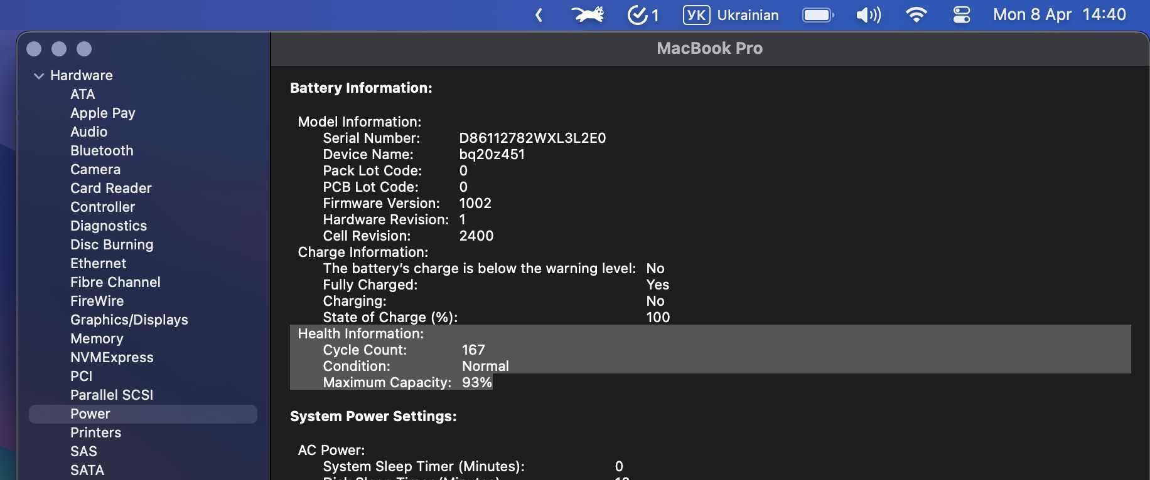Screen dimensions: 1150x480
Task: Click the Hardware category label
Action: (x=82, y=75)
